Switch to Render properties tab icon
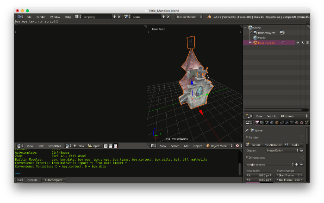 [257, 123]
